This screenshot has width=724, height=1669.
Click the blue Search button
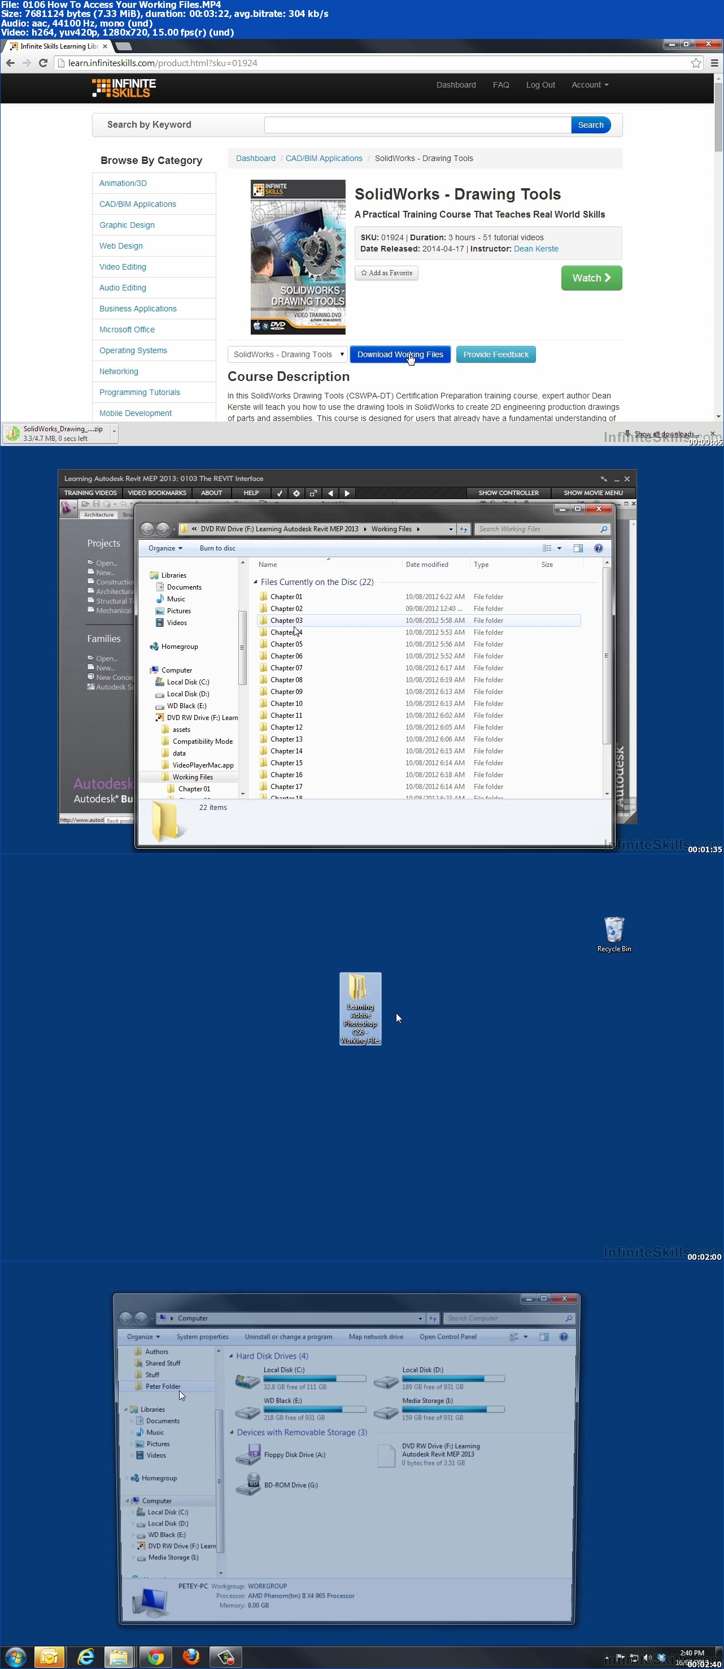(591, 124)
